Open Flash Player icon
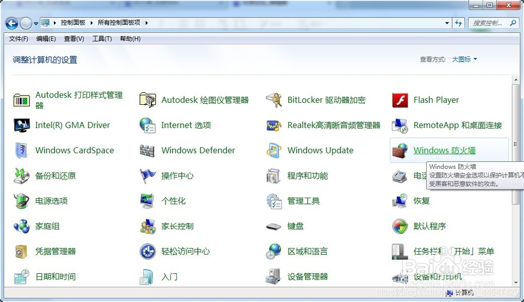This screenshot has width=524, height=302. pyautogui.click(x=400, y=100)
